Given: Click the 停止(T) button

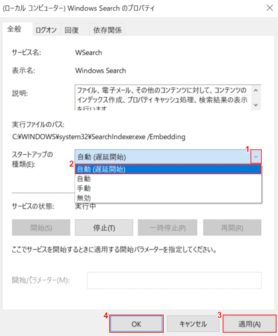Looking at the screenshot, I should (x=104, y=228).
